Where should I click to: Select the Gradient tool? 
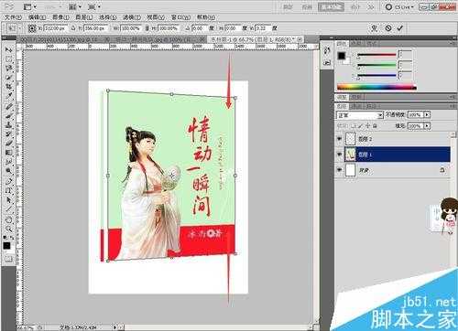pos(8,153)
